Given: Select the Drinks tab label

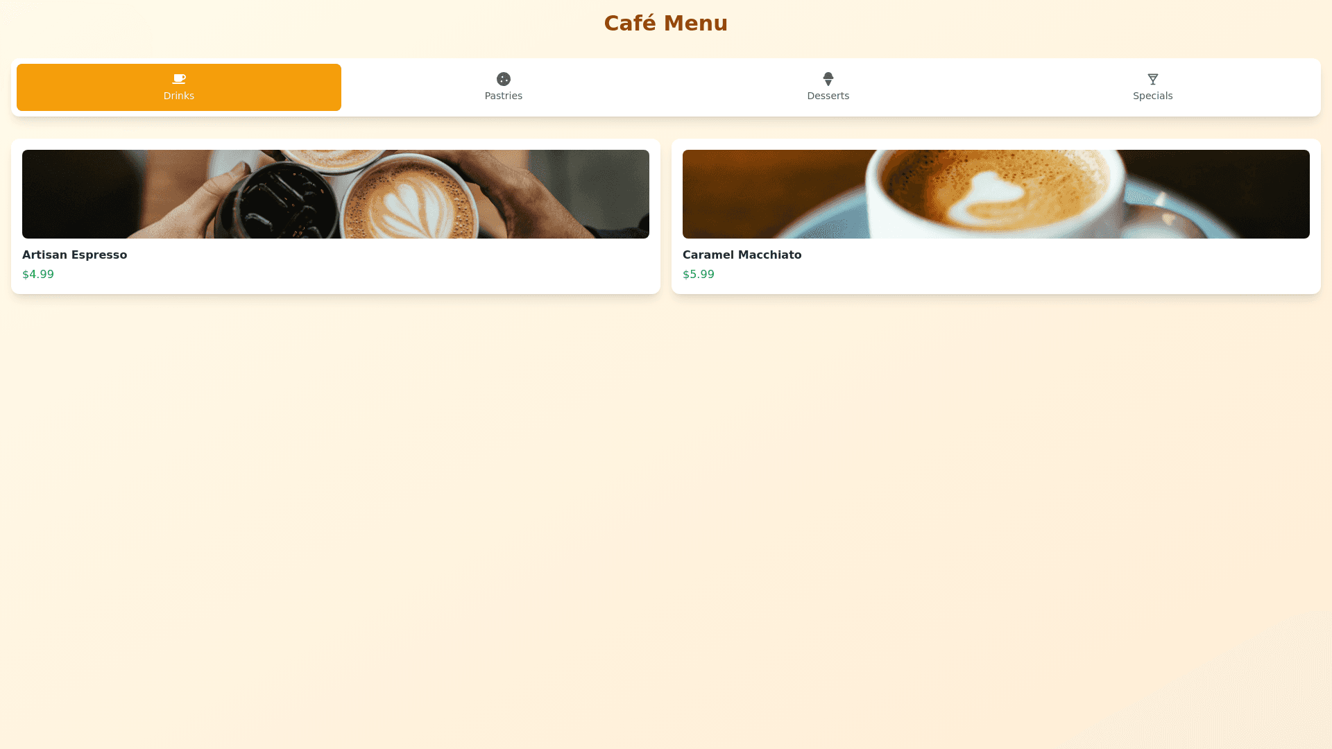Looking at the screenshot, I should click(x=179, y=96).
